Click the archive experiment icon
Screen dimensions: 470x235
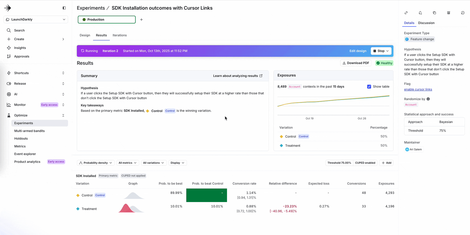449,13
